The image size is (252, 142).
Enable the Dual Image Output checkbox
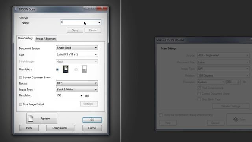tap(20, 104)
